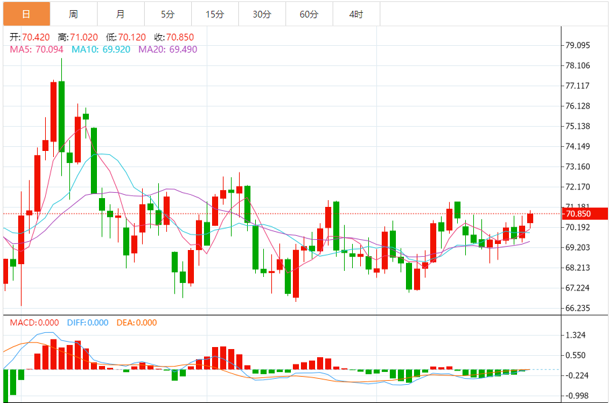Click the 收 70.850 closing price readout
Viewport: 614px width, 403px height.
[x=174, y=37]
